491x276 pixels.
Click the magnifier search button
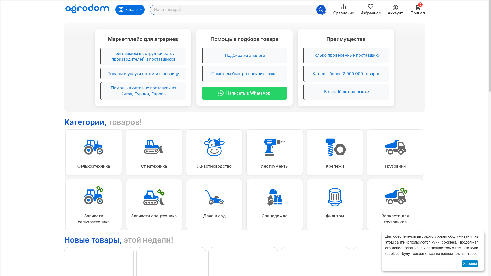pos(321,10)
